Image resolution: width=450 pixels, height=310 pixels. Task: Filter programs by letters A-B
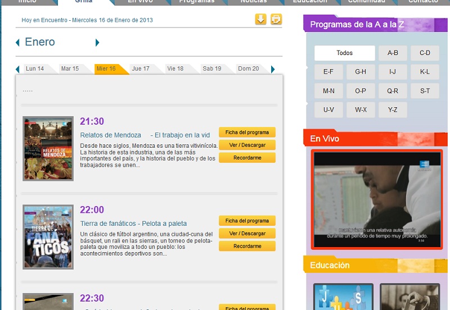tap(393, 53)
